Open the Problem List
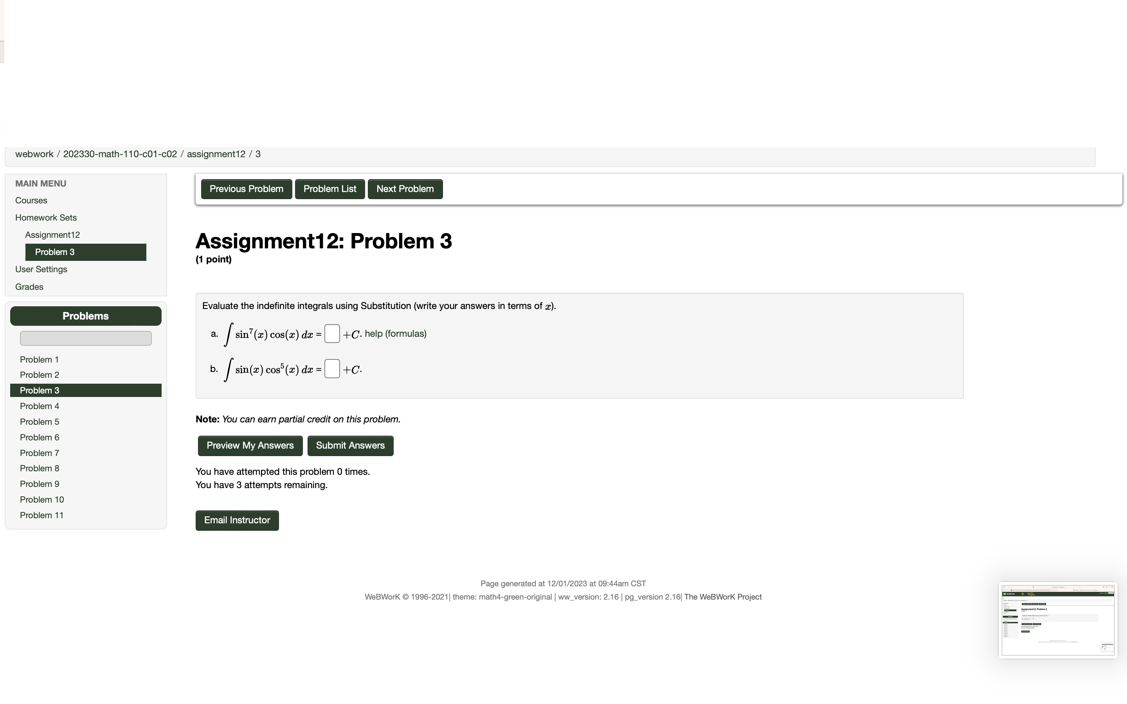The image size is (1127, 704). [x=329, y=189]
